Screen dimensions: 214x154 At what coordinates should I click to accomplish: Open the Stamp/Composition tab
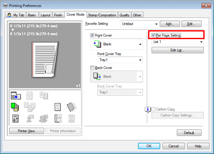[x=102, y=15]
